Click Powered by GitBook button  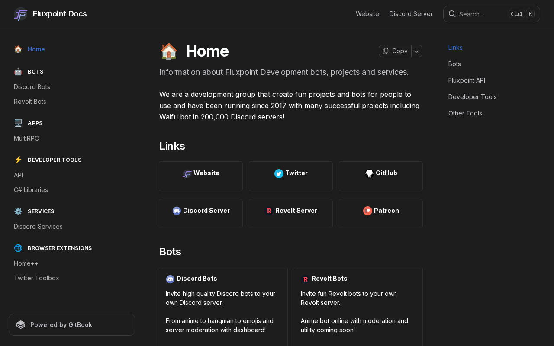point(72,325)
